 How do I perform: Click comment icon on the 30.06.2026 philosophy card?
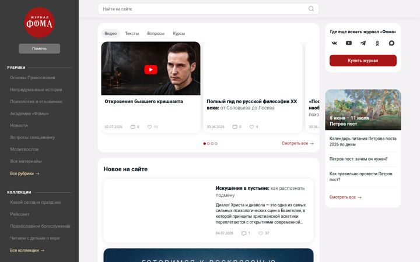click(235, 127)
